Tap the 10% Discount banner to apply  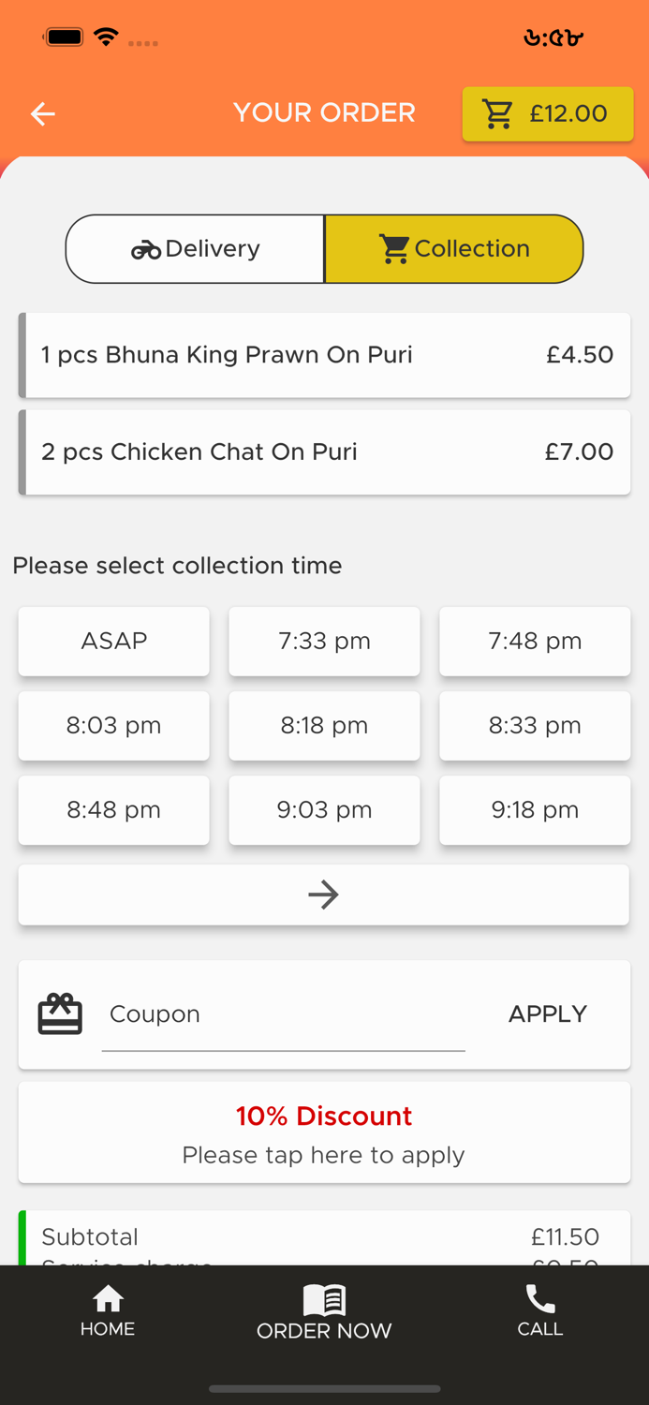pyautogui.click(x=324, y=1133)
